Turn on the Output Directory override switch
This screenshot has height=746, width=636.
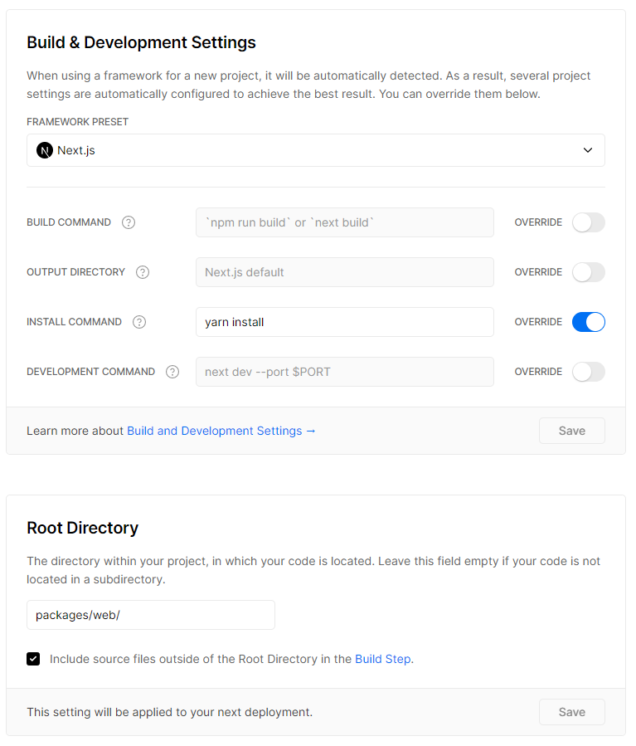click(x=589, y=272)
